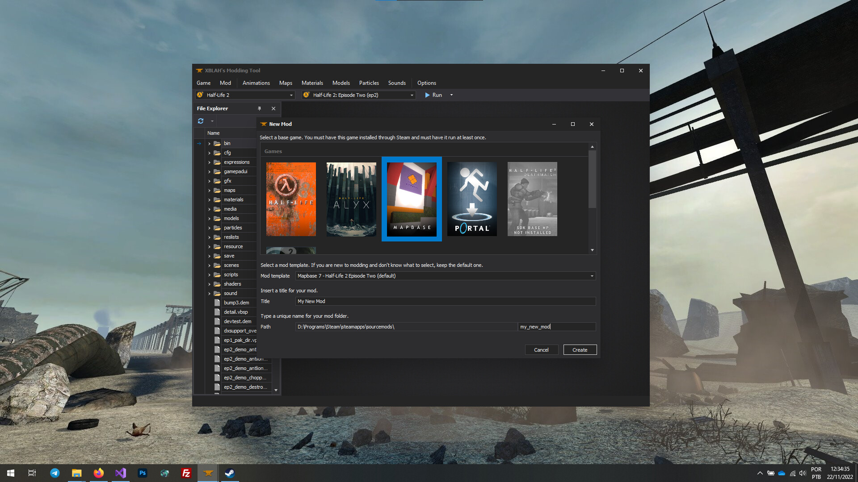Image resolution: width=858 pixels, height=482 pixels.
Task: Select the Half-Life Alyx cover
Action: tap(351, 199)
